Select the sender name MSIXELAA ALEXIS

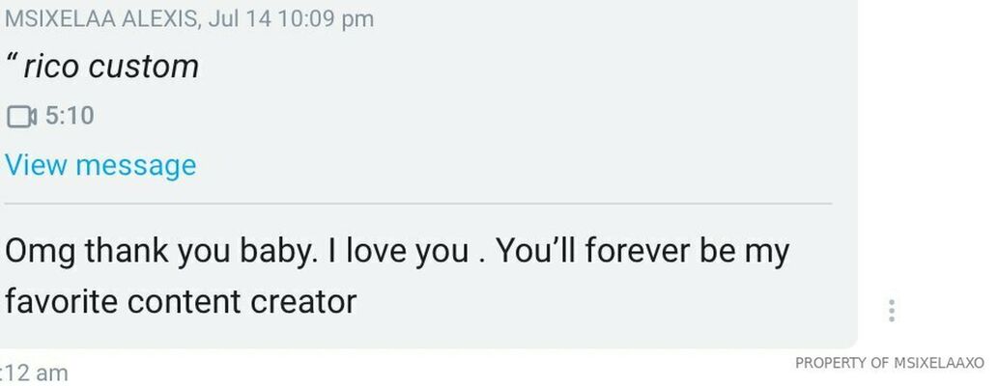pyautogui.click(x=98, y=18)
